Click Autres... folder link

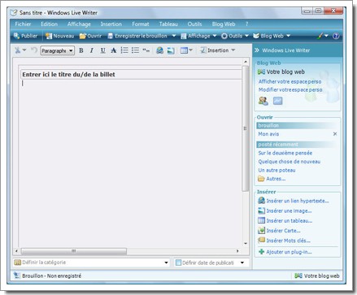click(x=272, y=179)
